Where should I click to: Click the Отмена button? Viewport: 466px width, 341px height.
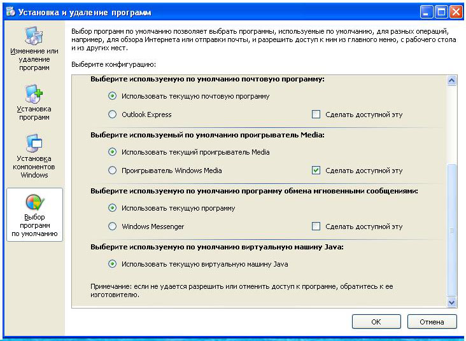click(432, 322)
